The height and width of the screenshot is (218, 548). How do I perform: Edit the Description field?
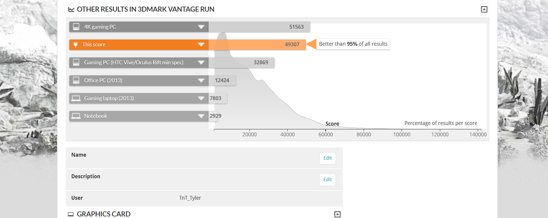pyautogui.click(x=327, y=180)
